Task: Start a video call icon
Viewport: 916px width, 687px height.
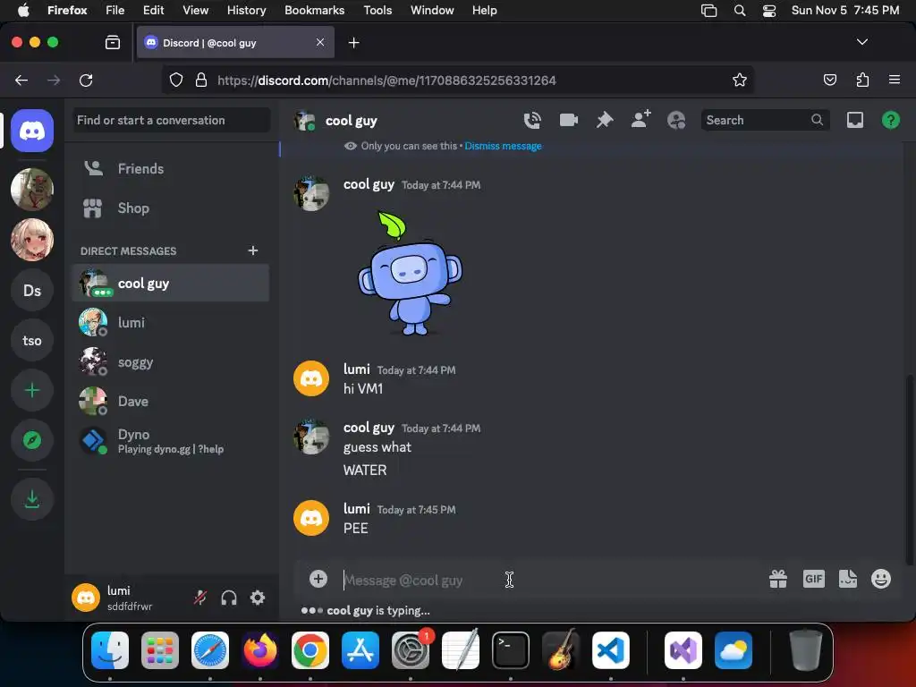Action: click(x=568, y=121)
